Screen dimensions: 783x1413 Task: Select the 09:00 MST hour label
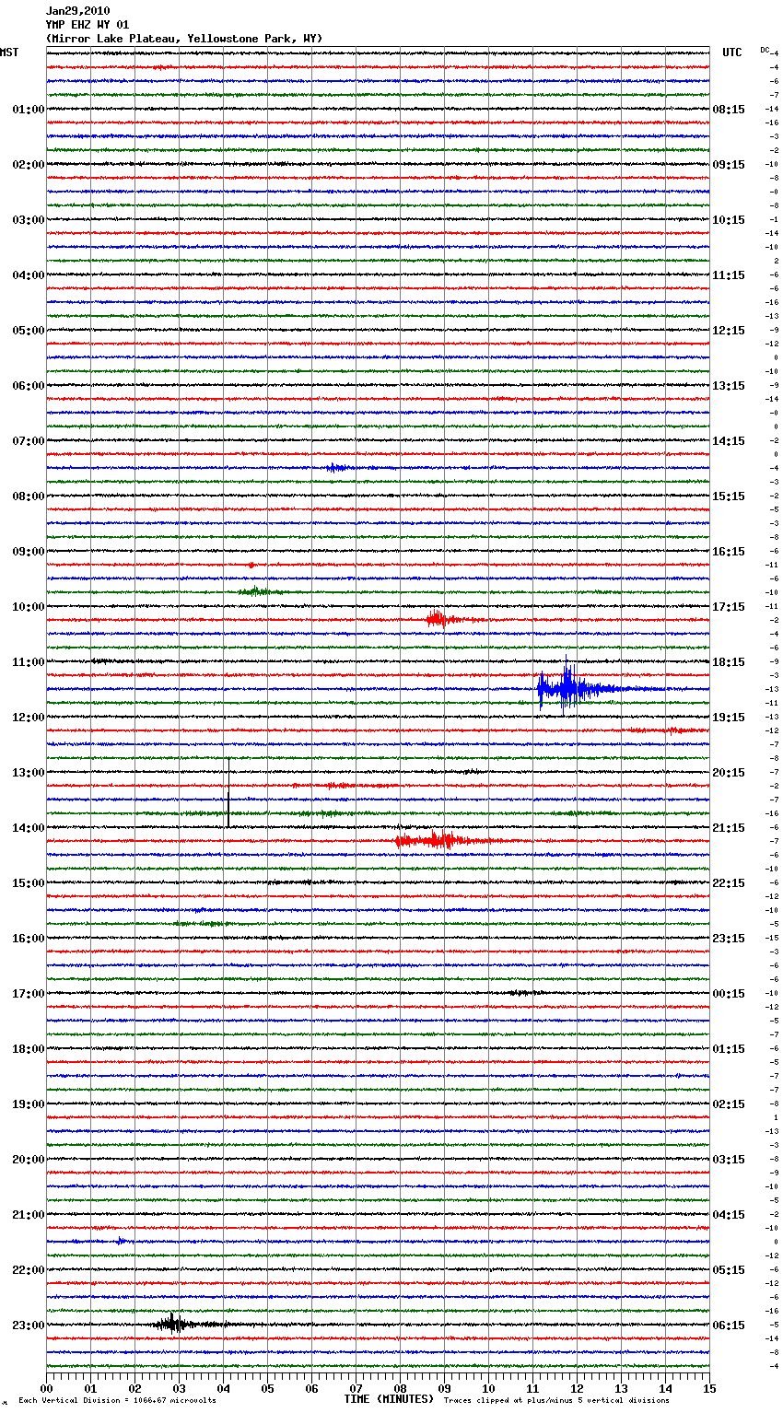(29, 552)
